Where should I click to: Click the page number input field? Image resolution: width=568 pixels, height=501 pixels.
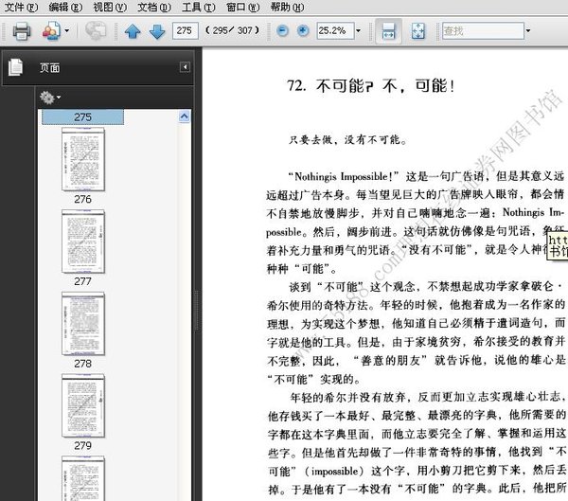point(186,31)
